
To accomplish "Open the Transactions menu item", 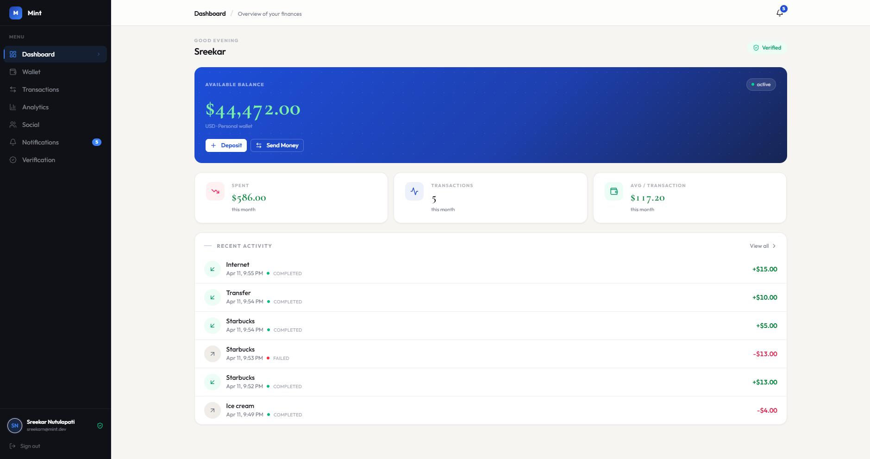I will 55,89.
